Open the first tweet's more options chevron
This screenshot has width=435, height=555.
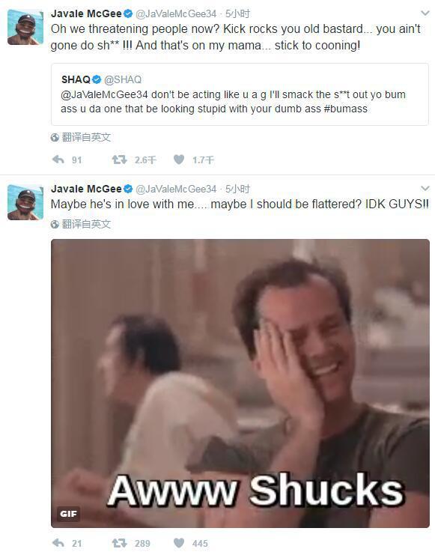coord(425,13)
